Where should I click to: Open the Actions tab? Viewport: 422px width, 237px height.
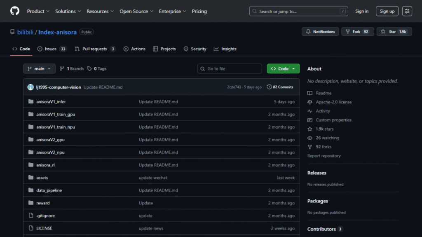click(x=134, y=49)
